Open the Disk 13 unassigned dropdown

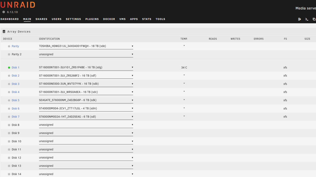(86, 166)
